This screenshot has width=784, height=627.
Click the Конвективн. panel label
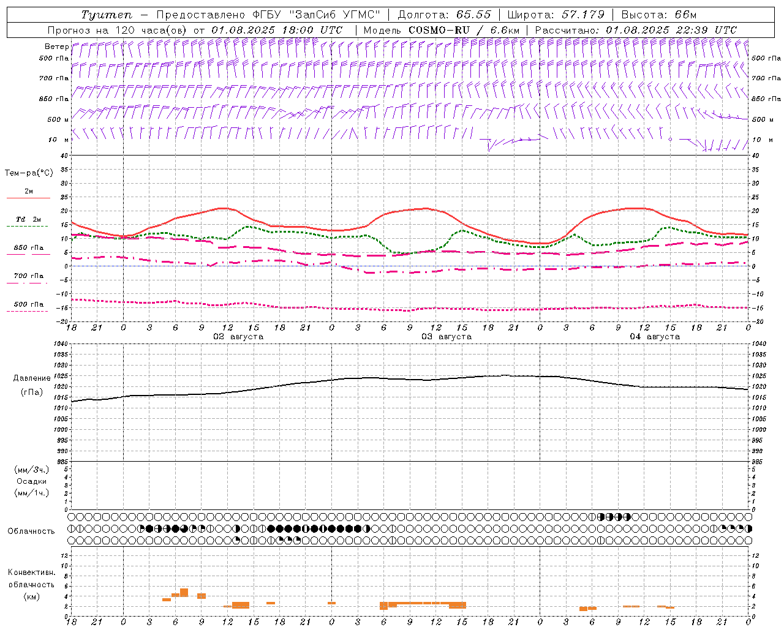point(32,573)
